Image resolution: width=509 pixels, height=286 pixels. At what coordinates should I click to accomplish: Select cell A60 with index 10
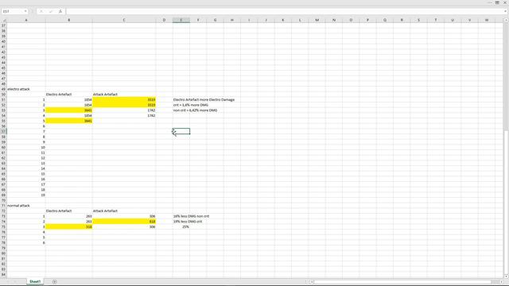point(26,147)
